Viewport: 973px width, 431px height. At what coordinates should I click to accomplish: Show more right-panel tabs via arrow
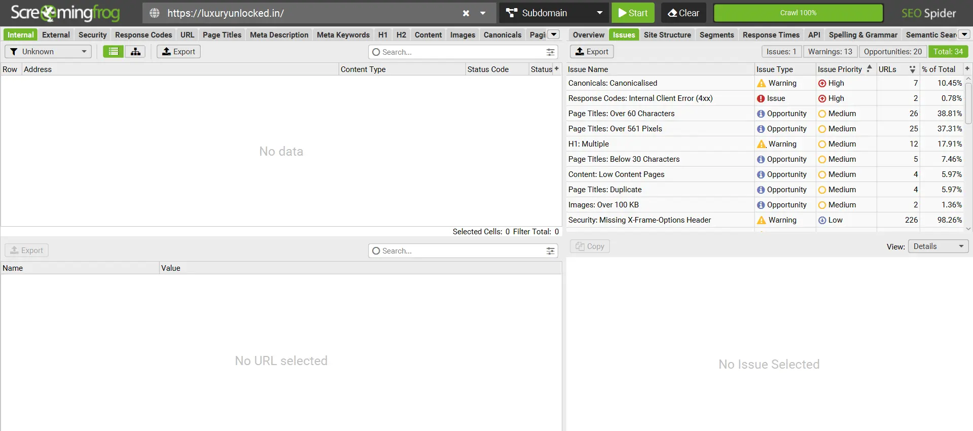tap(964, 34)
